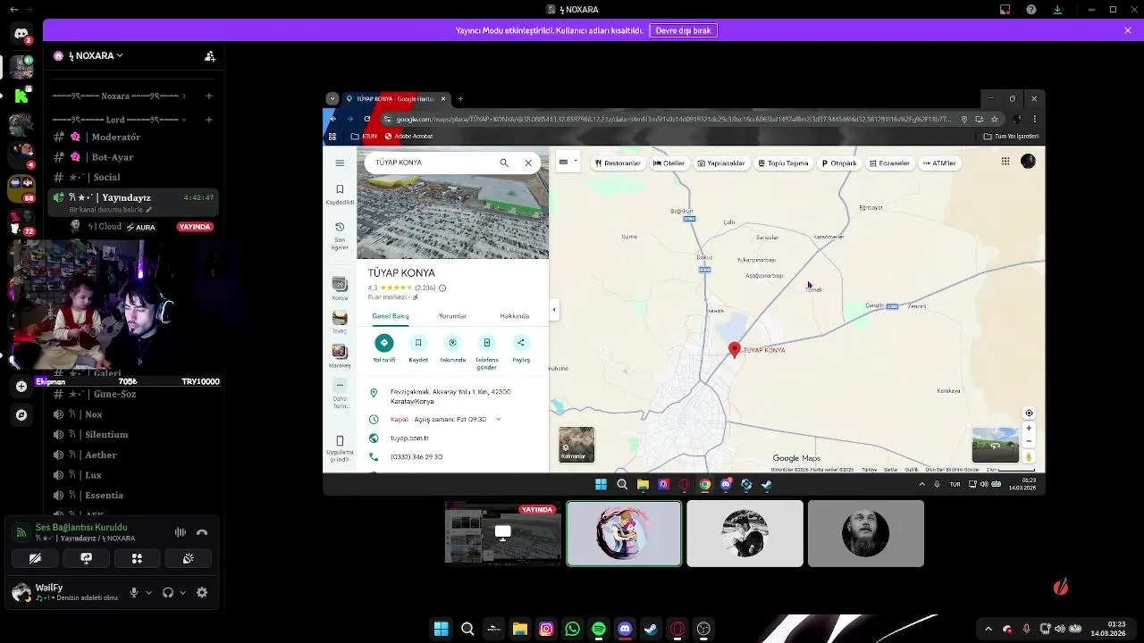Screen dimensions: 1144x643
Task: Turn on camera in Discord voice panel
Action: coord(35,558)
